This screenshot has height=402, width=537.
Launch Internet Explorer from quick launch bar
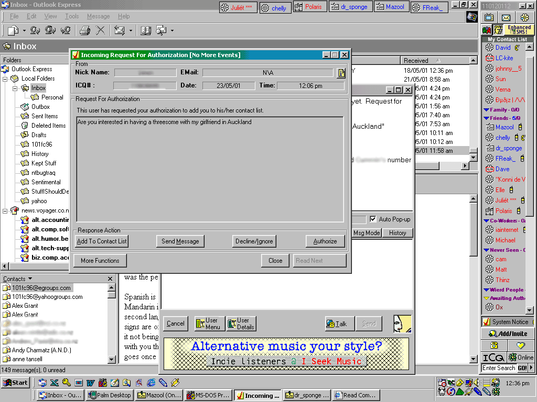tap(151, 383)
